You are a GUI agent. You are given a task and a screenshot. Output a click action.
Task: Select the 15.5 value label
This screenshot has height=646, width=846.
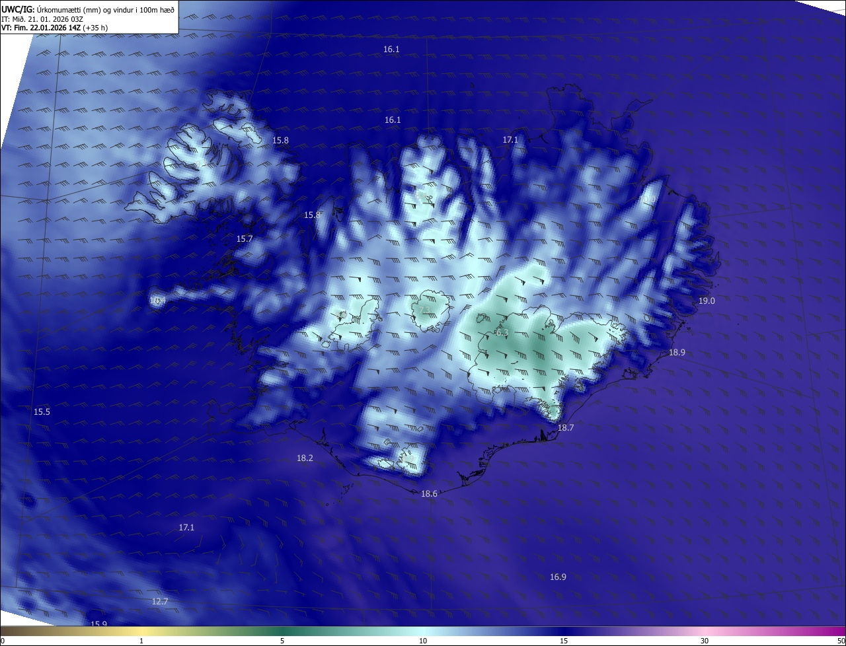42,412
